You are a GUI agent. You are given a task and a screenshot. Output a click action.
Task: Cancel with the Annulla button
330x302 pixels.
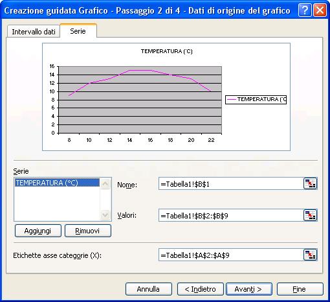pos(149,289)
